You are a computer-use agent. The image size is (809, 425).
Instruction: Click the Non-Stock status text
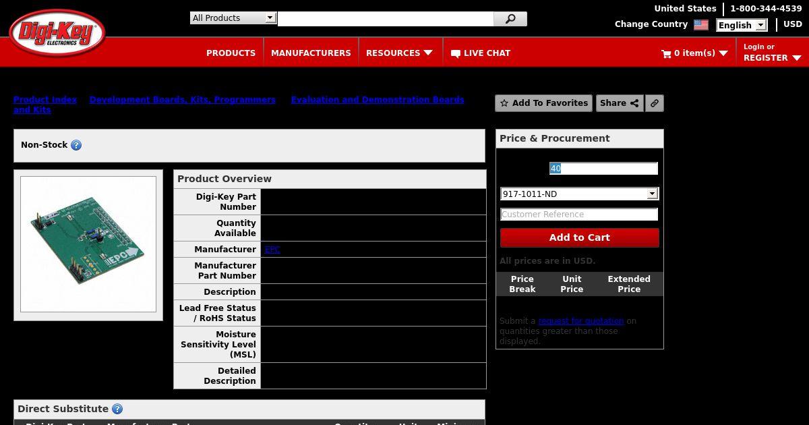[44, 145]
